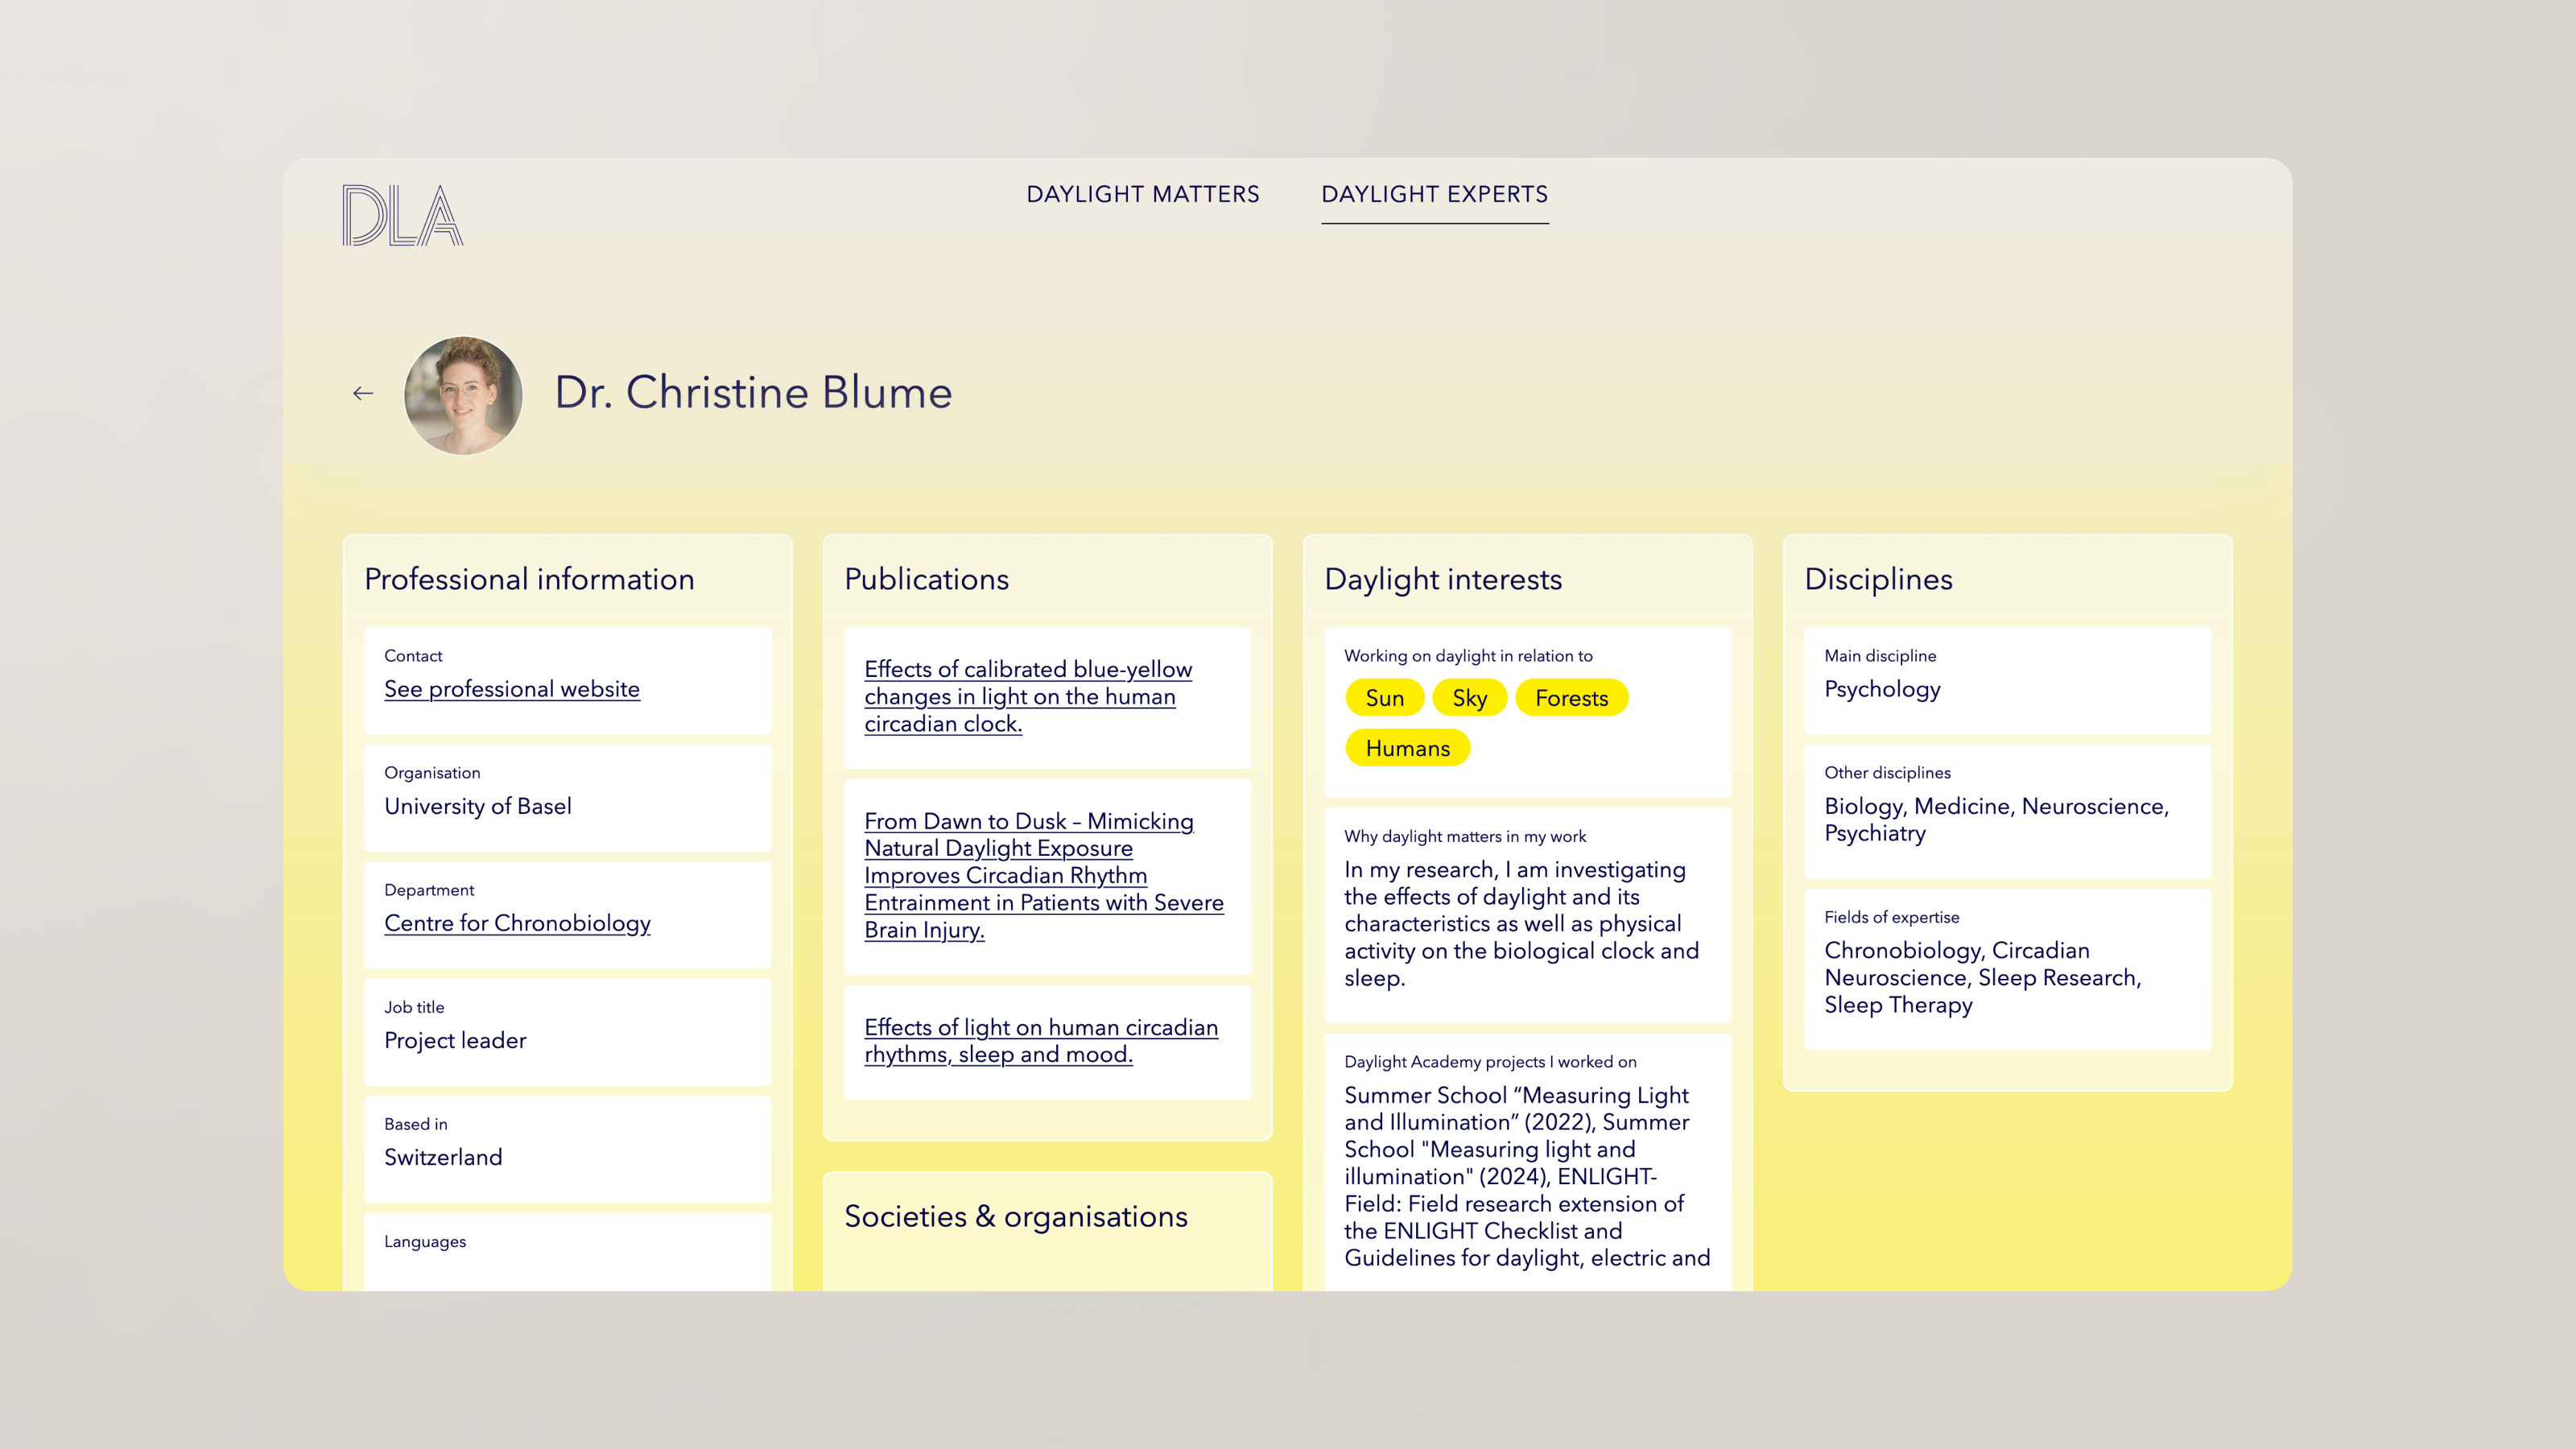Select the Forests interest tag

[x=1571, y=698]
